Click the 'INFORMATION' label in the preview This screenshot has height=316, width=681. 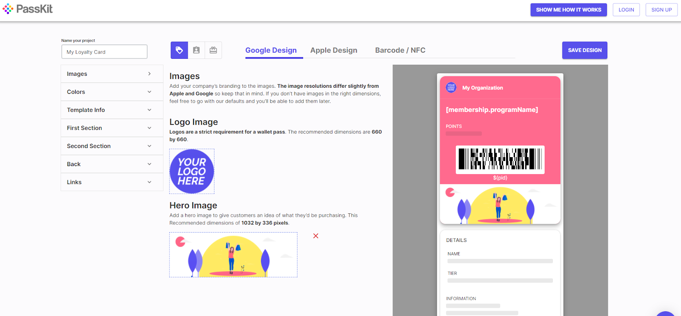pos(461,299)
